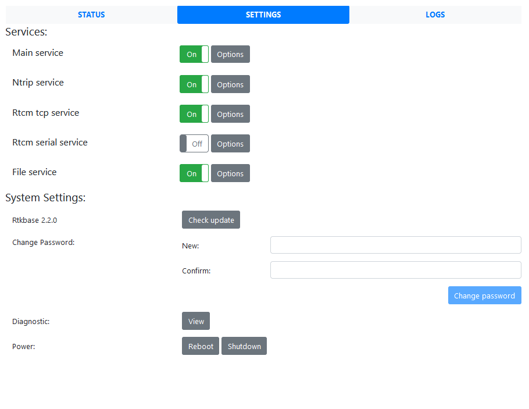529x409 pixels.
Task: Focus the New password field
Action: tap(395, 245)
